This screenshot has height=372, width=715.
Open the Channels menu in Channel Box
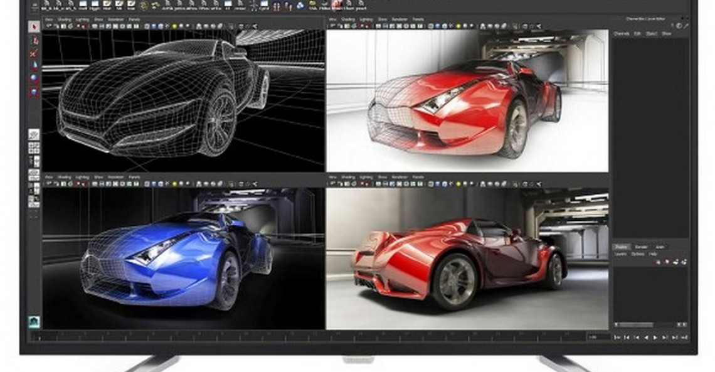[621, 33]
